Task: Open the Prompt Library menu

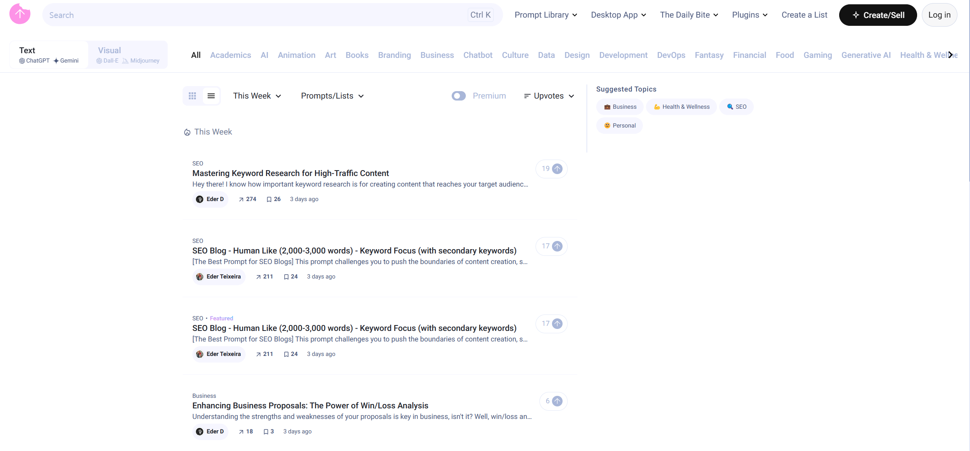Action: 546,15
